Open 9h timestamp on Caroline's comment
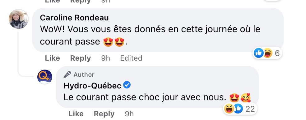 click(x=106, y=58)
